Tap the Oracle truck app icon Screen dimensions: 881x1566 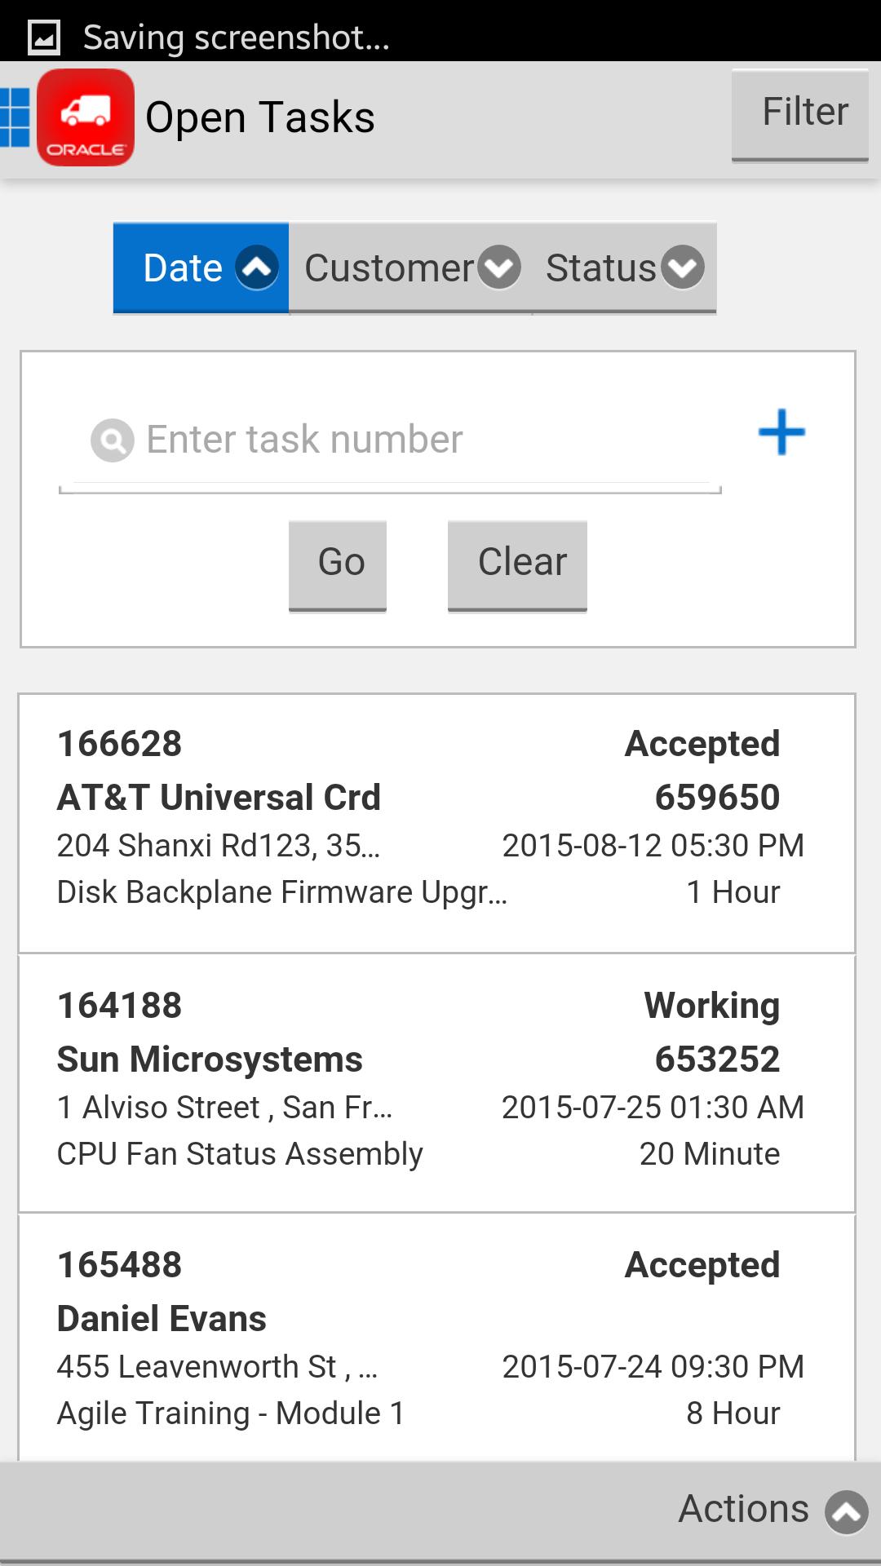pos(86,117)
